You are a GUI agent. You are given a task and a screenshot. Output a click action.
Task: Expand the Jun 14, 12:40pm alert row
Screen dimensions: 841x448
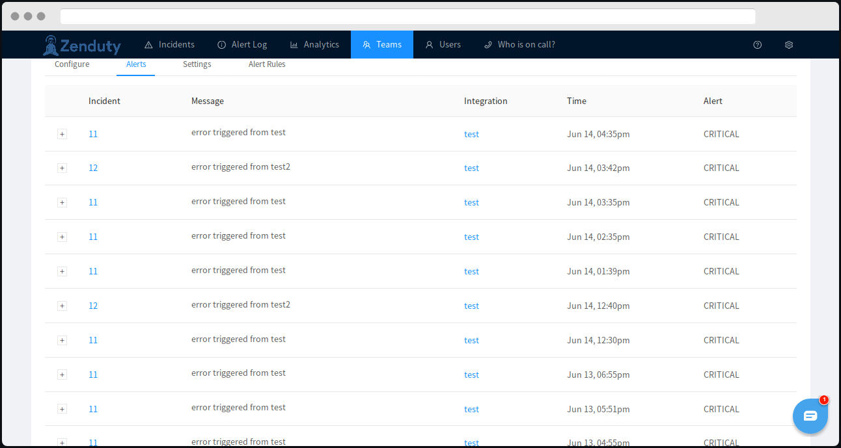[x=62, y=306]
